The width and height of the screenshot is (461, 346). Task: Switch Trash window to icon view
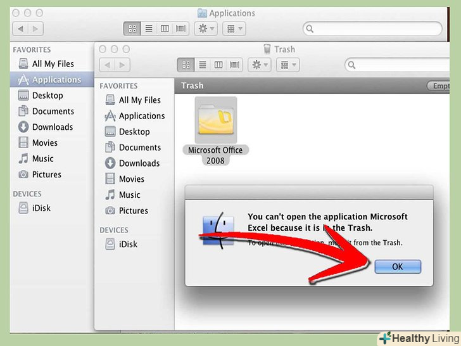[x=186, y=65]
